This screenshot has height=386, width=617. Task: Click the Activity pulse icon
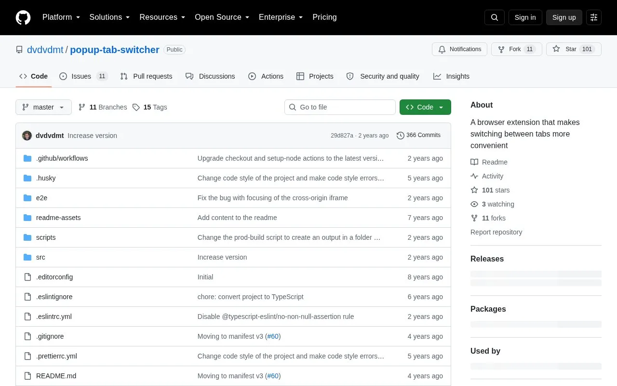pos(474,176)
